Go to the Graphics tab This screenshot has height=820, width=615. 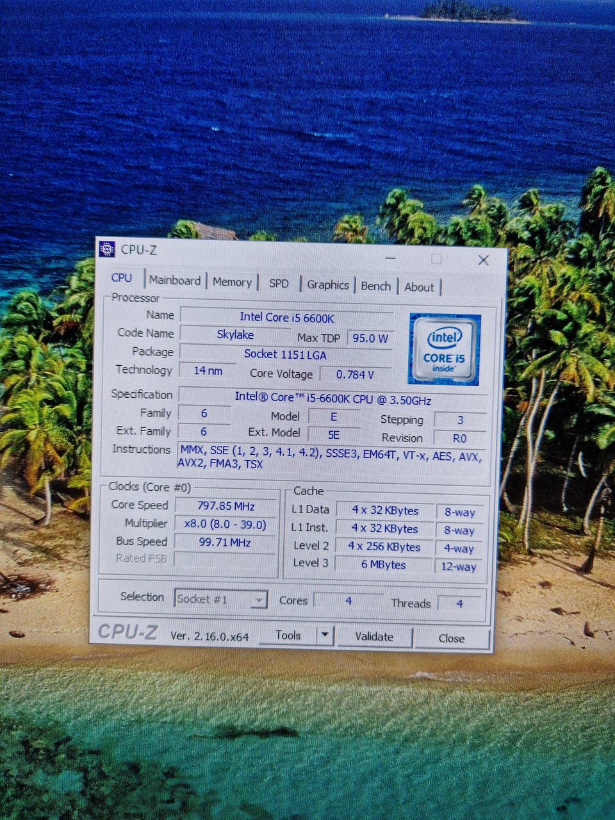327,284
